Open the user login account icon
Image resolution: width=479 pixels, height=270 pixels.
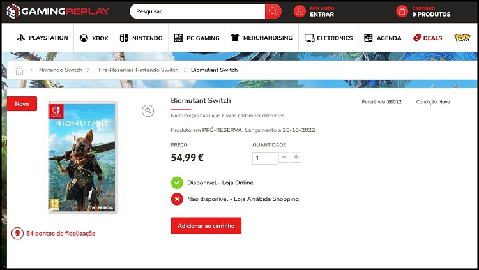click(x=300, y=11)
